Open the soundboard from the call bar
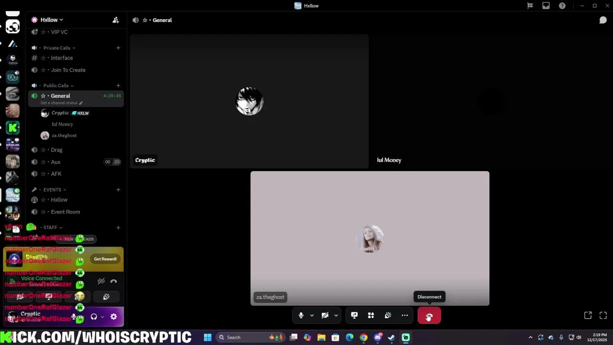The image size is (613, 345). coord(388,315)
